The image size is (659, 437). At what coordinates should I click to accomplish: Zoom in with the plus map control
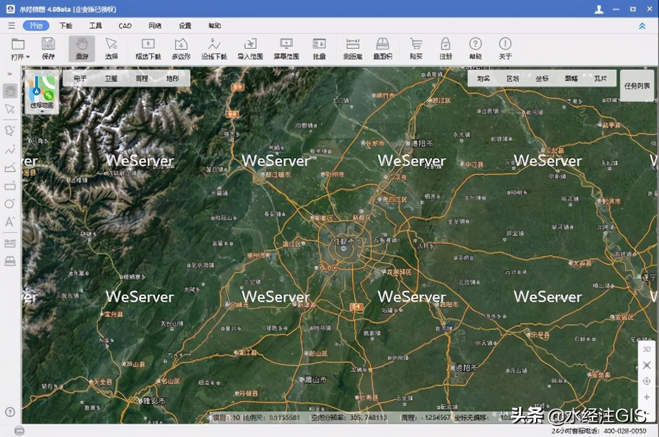646,397
